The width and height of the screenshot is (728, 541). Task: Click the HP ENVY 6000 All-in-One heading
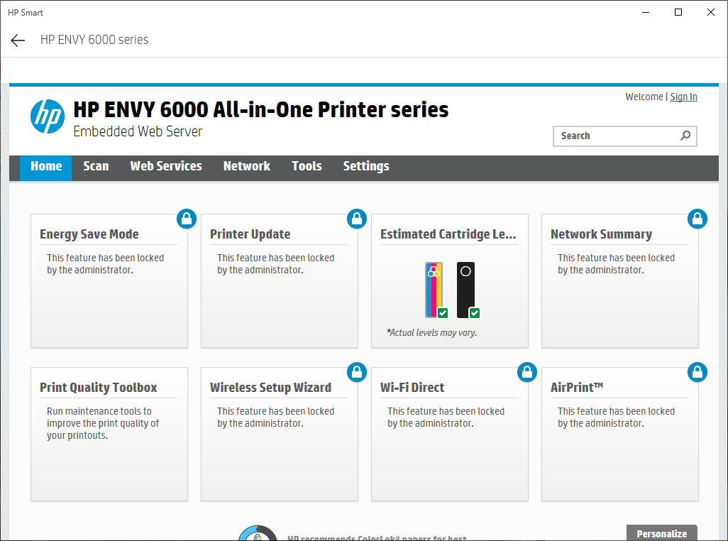click(x=261, y=109)
